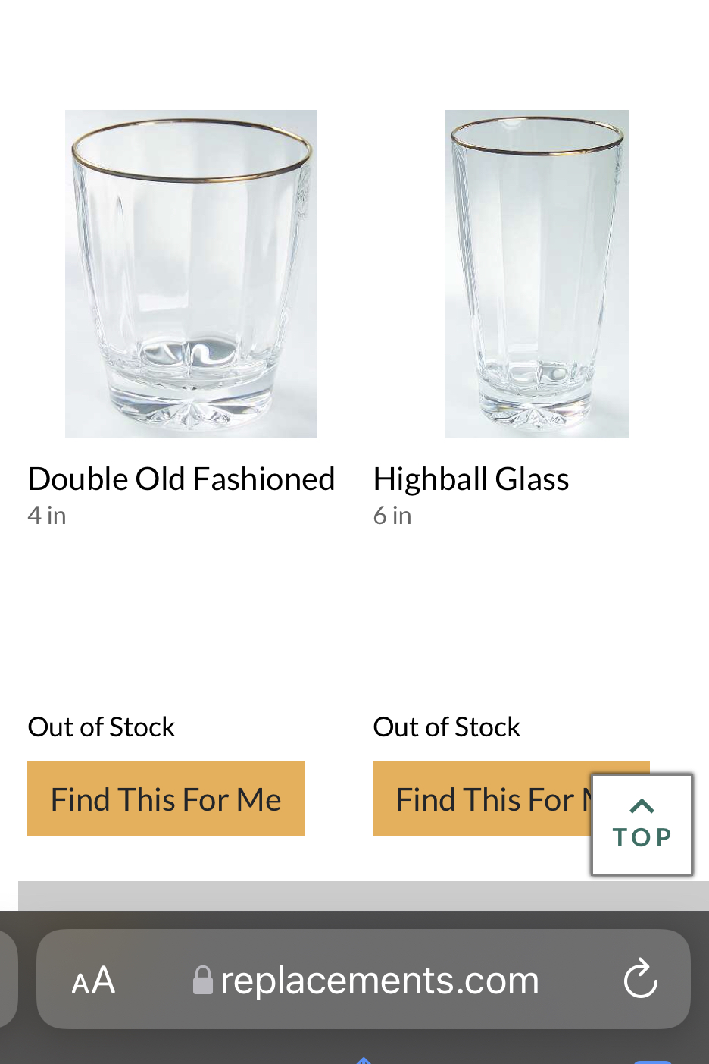Viewport: 709px width, 1064px height.
Task: Tap the 6 in size text
Action: 392,516
